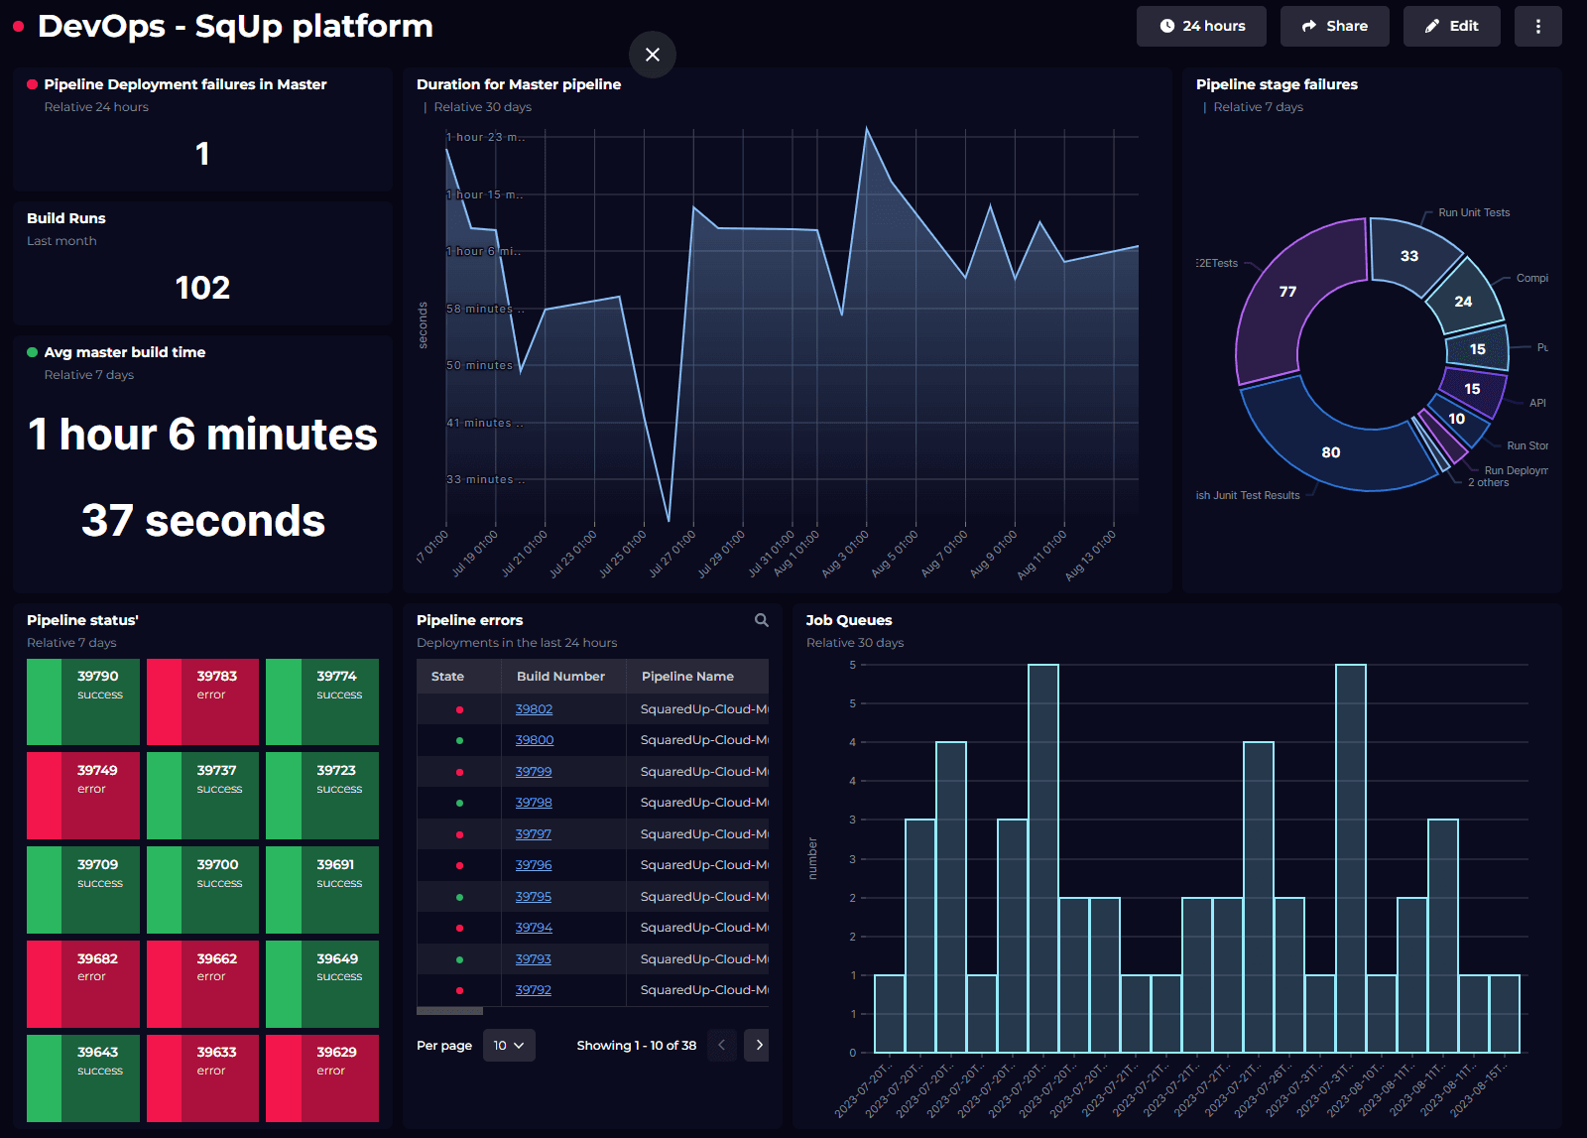Click the State column header
This screenshot has width=1587, height=1138.
[x=447, y=677]
